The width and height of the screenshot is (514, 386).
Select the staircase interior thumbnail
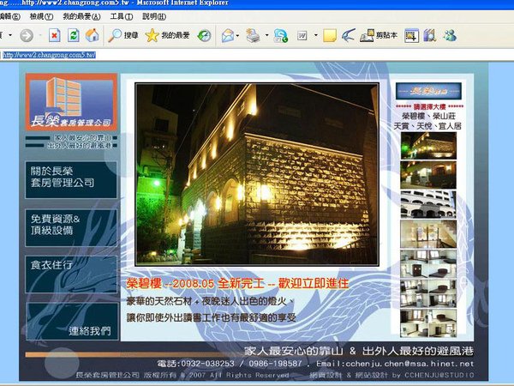428,233
